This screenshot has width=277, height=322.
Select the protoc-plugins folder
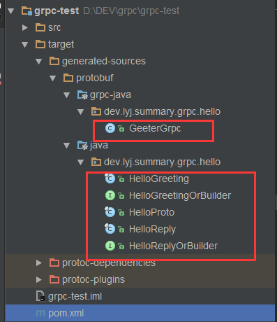93,280
